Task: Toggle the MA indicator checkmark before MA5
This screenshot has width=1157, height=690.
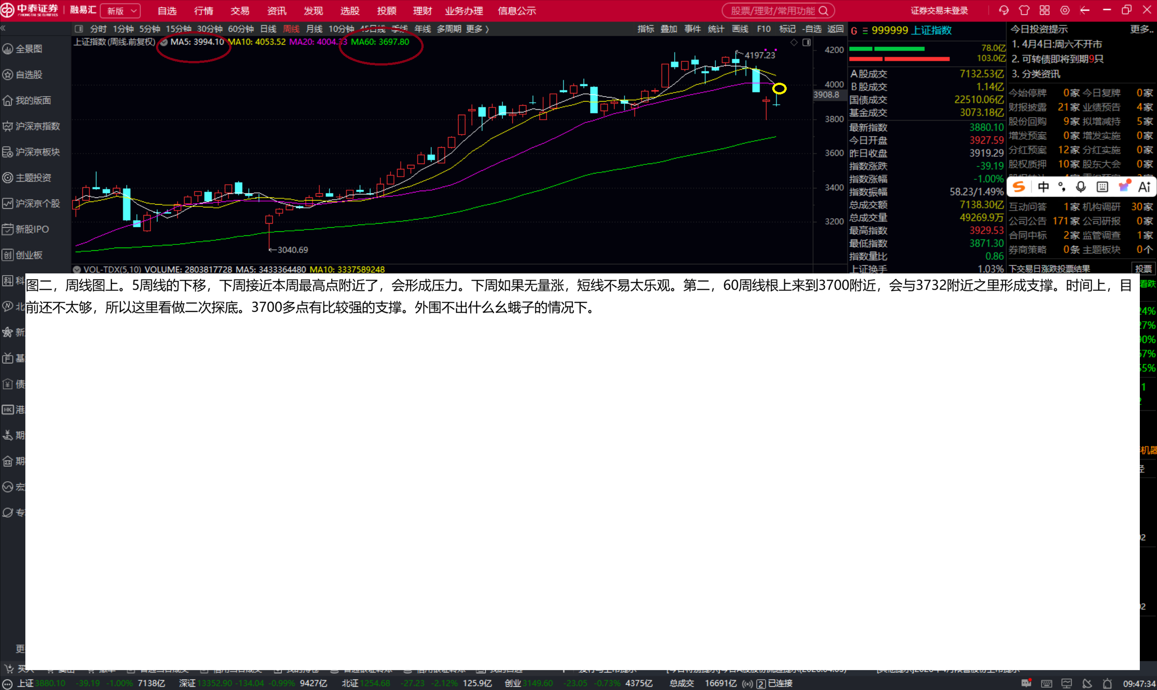Action: point(164,42)
